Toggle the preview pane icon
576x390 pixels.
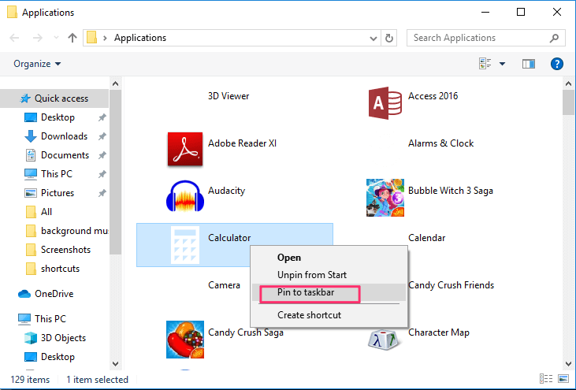tap(529, 64)
